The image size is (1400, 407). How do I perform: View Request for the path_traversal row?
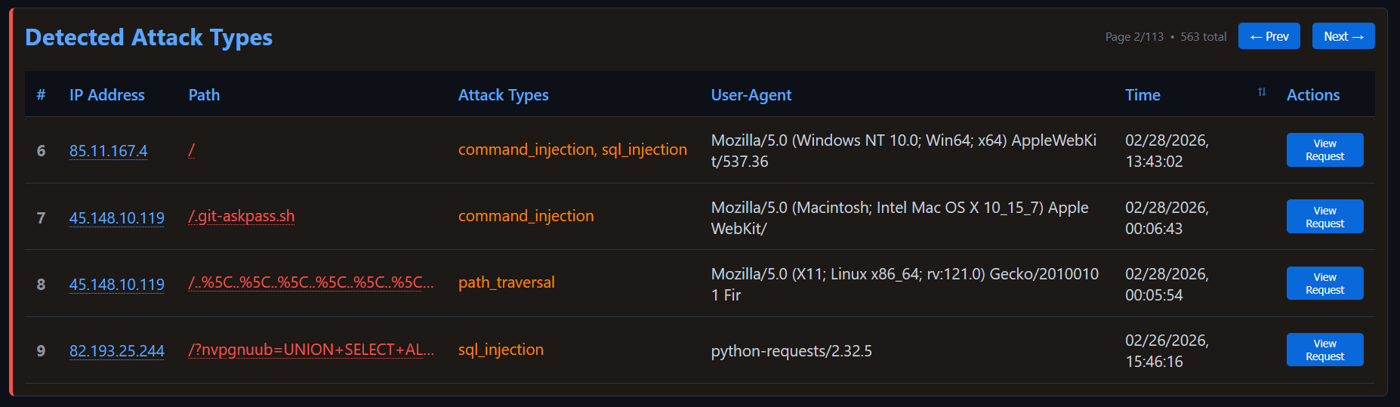(1324, 283)
